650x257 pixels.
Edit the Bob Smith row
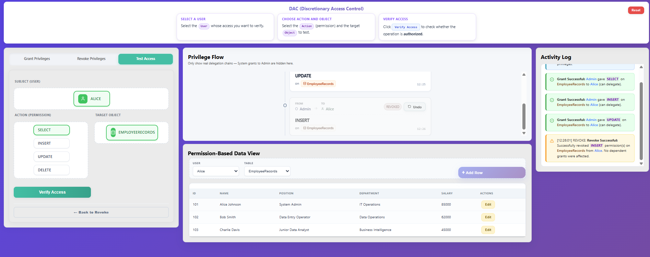488,217
